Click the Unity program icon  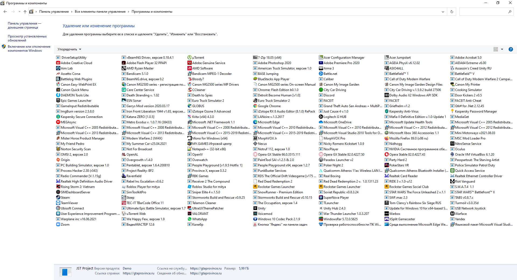pos(255,208)
